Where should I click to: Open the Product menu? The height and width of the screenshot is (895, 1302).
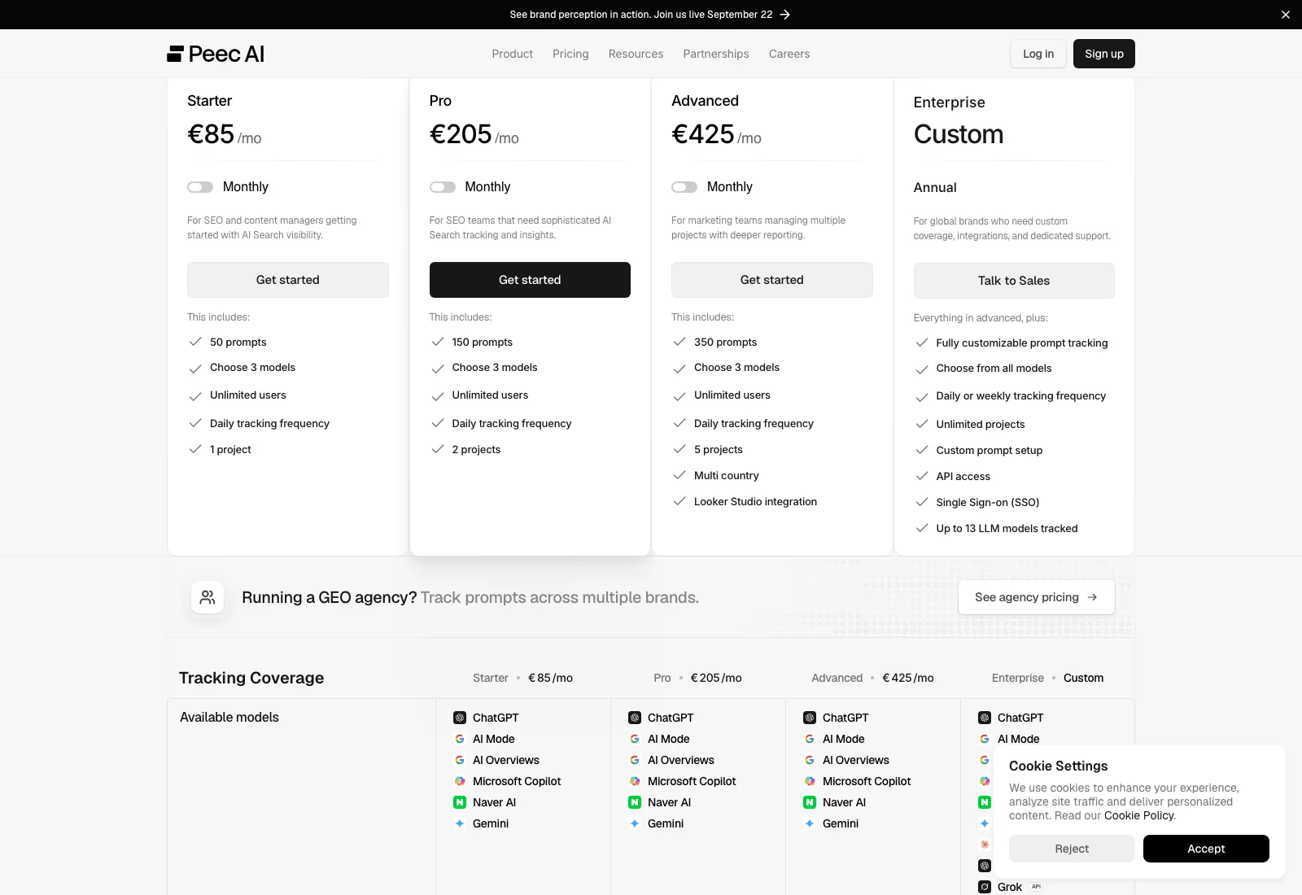tap(513, 54)
